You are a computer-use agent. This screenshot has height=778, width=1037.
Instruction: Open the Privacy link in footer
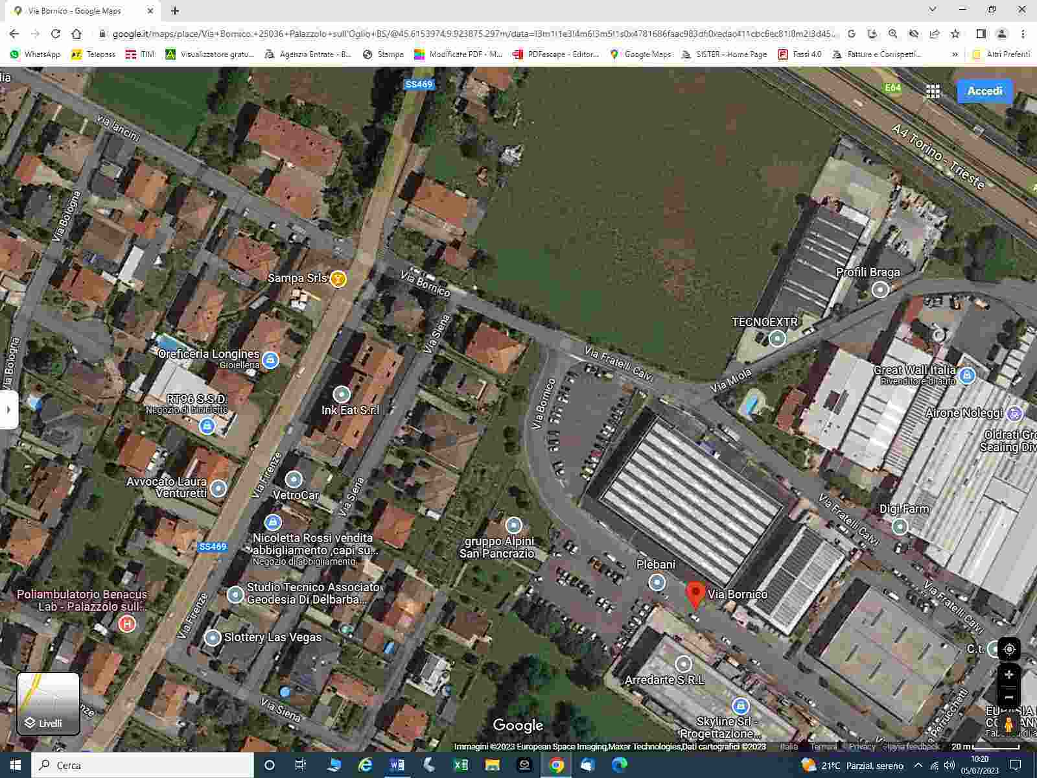pyautogui.click(x=861, y=747)
